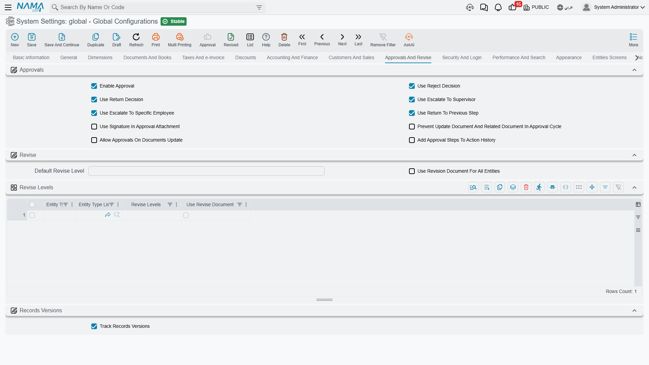The width and height of the screenshot is (649, 365).
Task: Switch to the General tab
Action: 69,58
